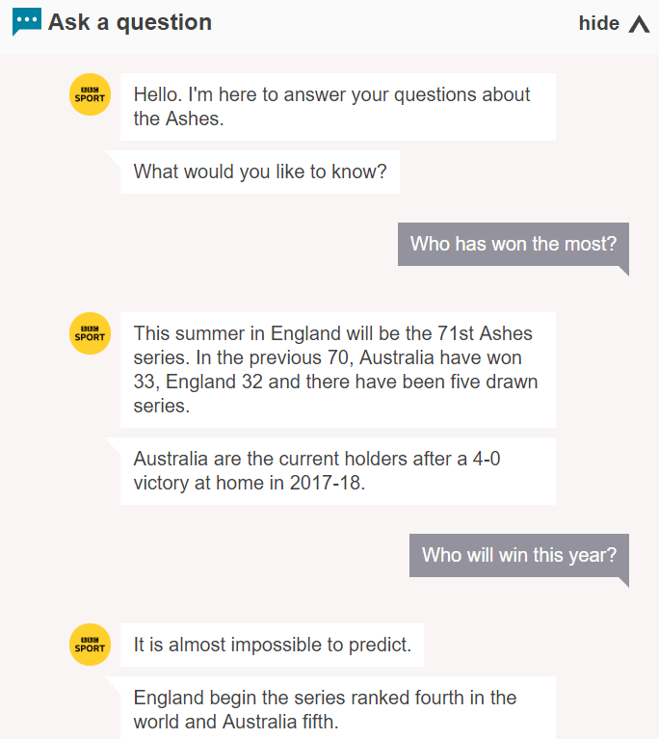Screen dimensions: 659x739
Task: Click the message about Australia's 33 series wins
Action: click(x=337, y=370)
